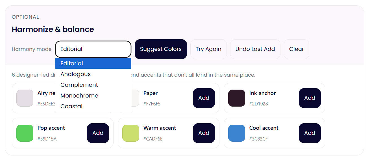Add the Ink anchor color
Viewport: 368px width, 160px height.
pyautogui.click(x=310, y=98)
